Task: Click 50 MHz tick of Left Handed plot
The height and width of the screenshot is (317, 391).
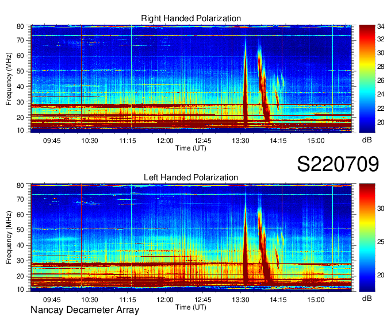Action: [x=20, y=230]
